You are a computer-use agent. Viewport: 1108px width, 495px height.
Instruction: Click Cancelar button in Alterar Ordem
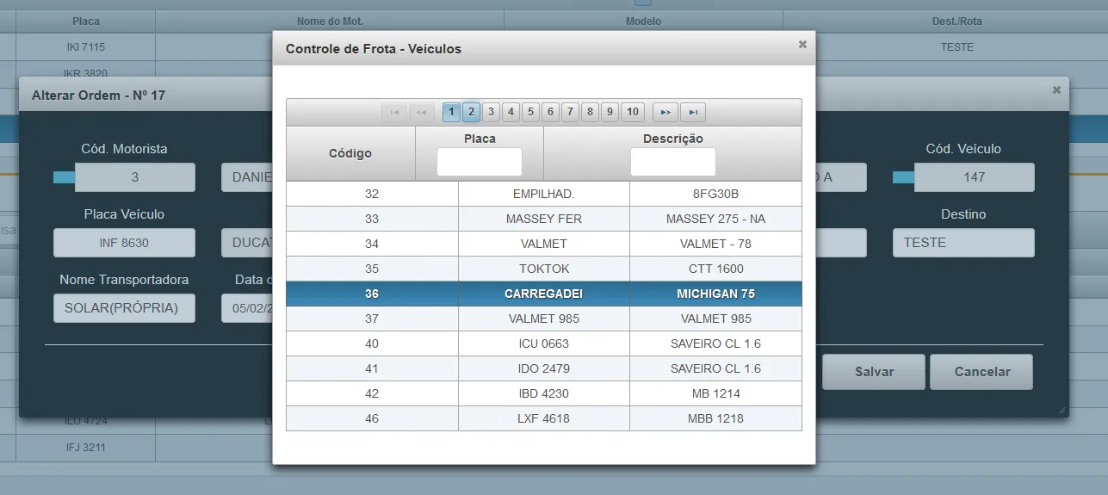[x=981, y=372]
